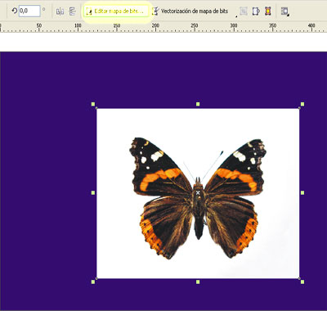Click the center X marker on butterfly
The image size is (327, 311).
[x=198, y=192]
